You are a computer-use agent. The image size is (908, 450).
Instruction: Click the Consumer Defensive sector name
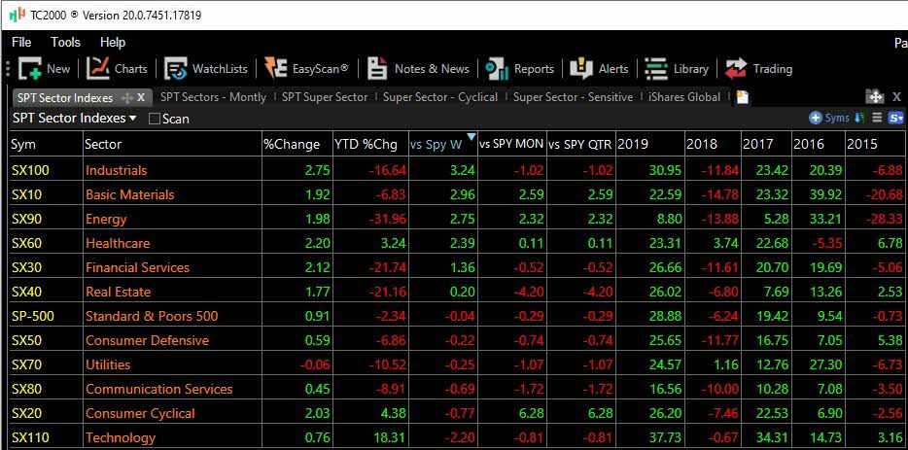click(x=147, y=340)
